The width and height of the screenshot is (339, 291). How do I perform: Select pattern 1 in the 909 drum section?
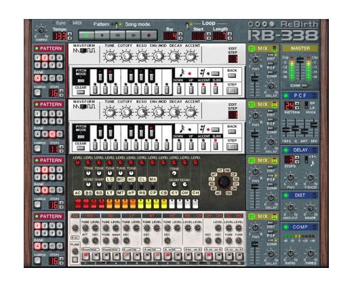[37, 226]
